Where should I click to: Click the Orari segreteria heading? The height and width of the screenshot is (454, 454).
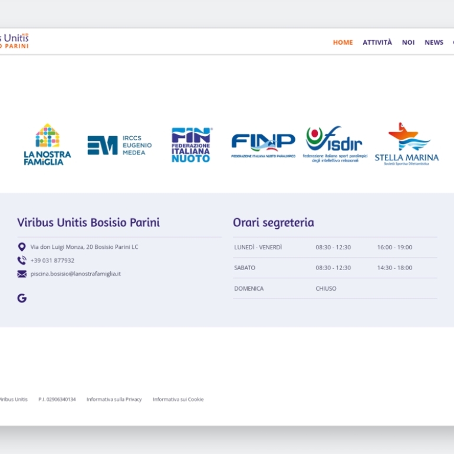click(x=274, y=223)
